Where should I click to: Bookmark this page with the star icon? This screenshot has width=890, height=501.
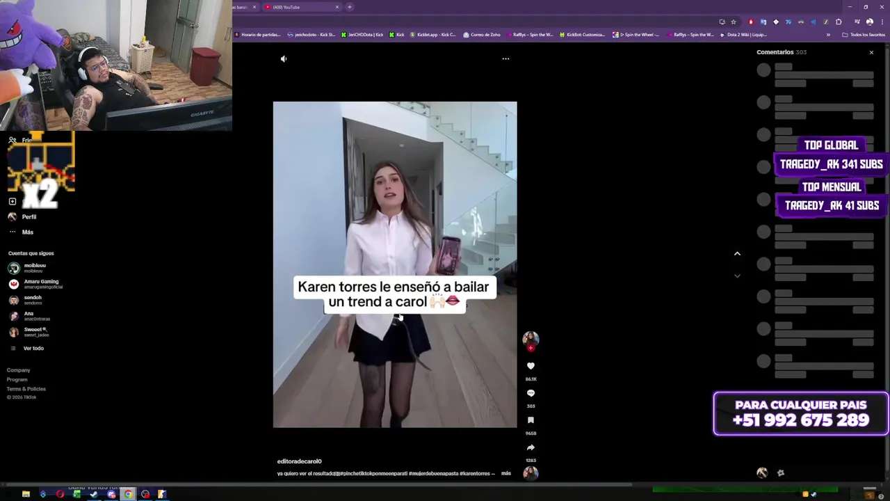[x=734, y=22]
